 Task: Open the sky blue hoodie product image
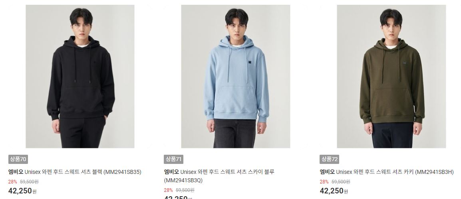point(236,76)
